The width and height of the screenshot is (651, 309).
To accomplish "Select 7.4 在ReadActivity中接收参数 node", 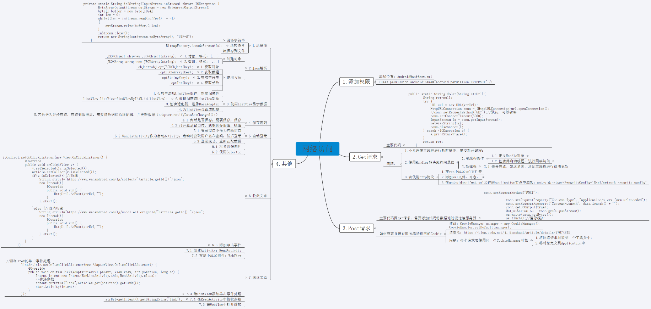I will (x=215, y=299).
